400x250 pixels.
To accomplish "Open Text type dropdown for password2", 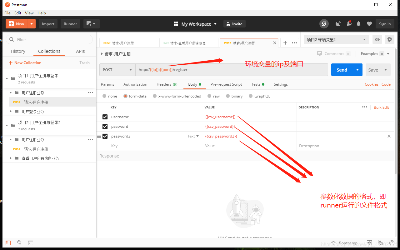I will tap(193, 136).
